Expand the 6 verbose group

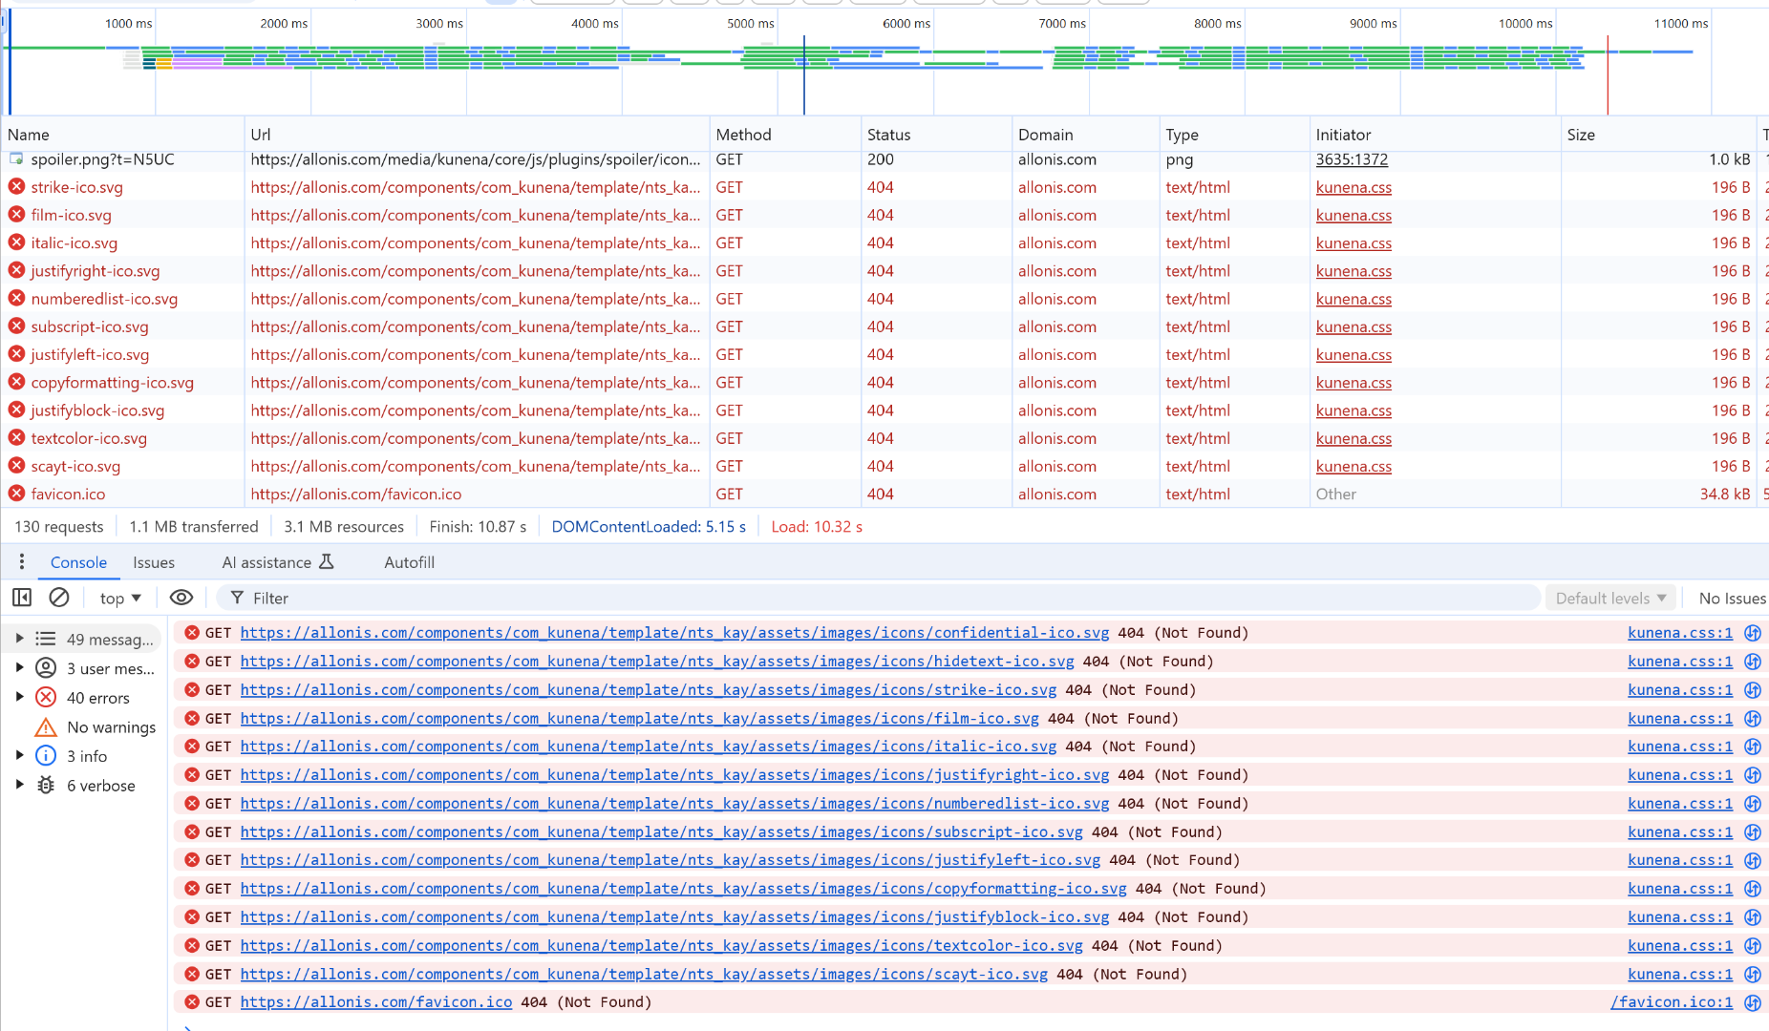click(x=19, y=786)
